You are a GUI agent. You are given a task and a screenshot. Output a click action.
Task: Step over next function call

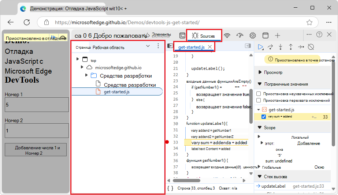coord(270,47)
